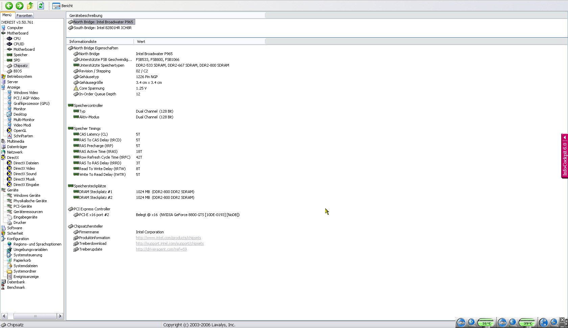The image size is (568, 328).
Task: Open the support.intel.com chipsets link
Action: coord(170,243)
